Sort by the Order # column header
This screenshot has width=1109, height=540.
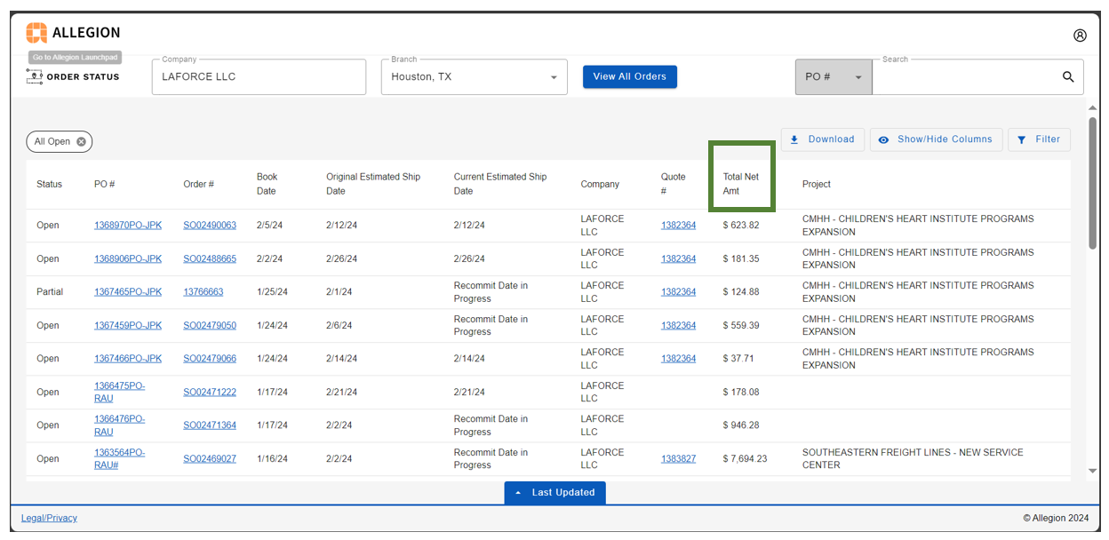coord(199,185)
